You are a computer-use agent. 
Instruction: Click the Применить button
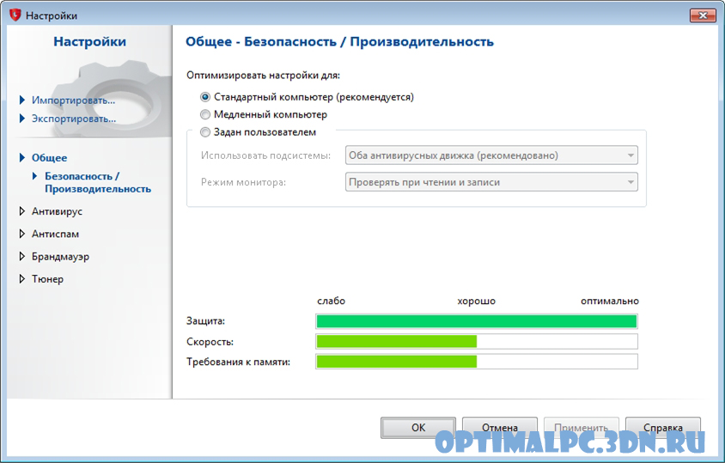click(582, 428)
